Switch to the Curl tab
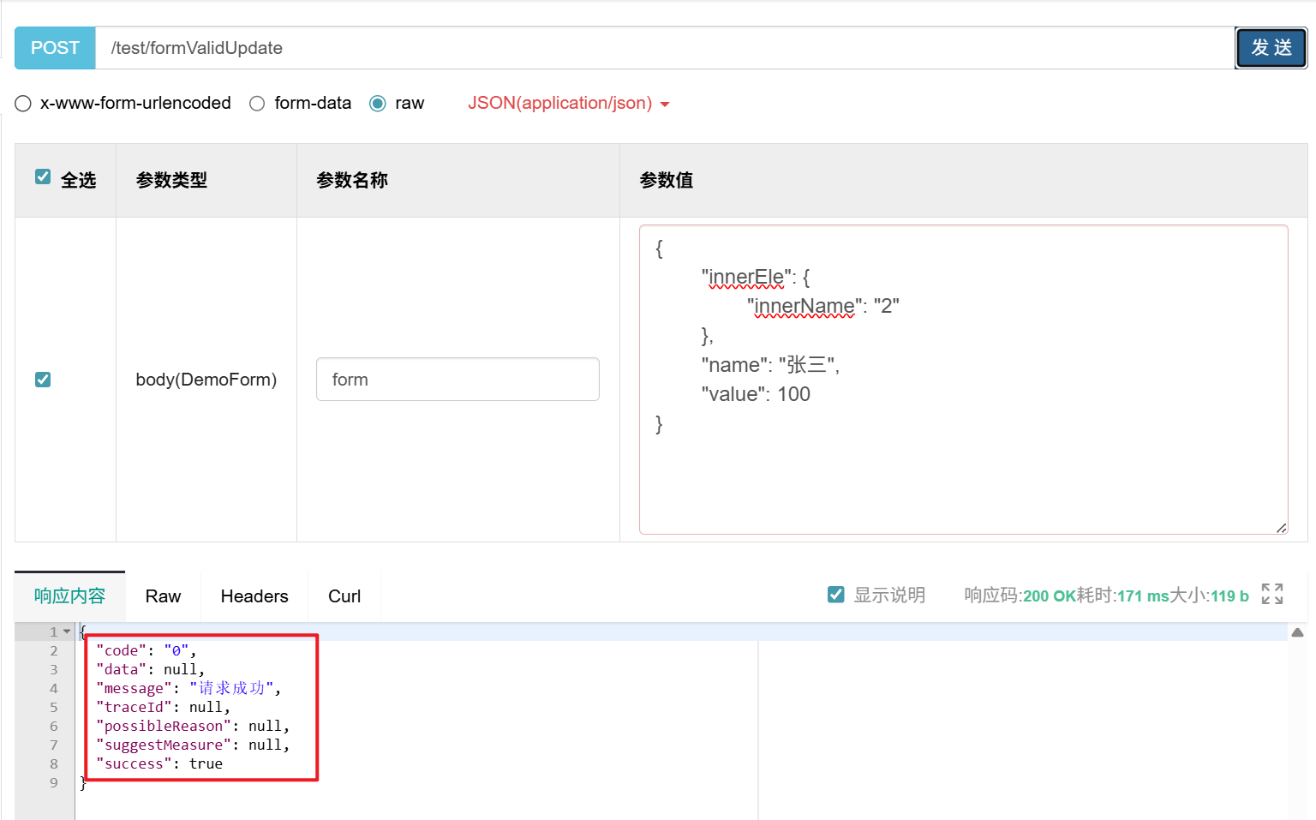Screen dimensions: 1316x820 click(344, 596)
